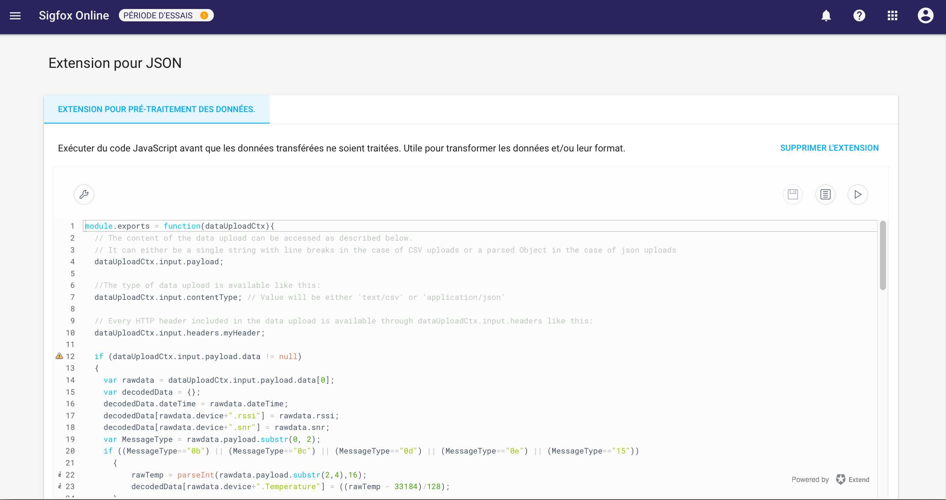
Task: Click the comment on line 9 about HTTP header
Action: pos(344,321)
